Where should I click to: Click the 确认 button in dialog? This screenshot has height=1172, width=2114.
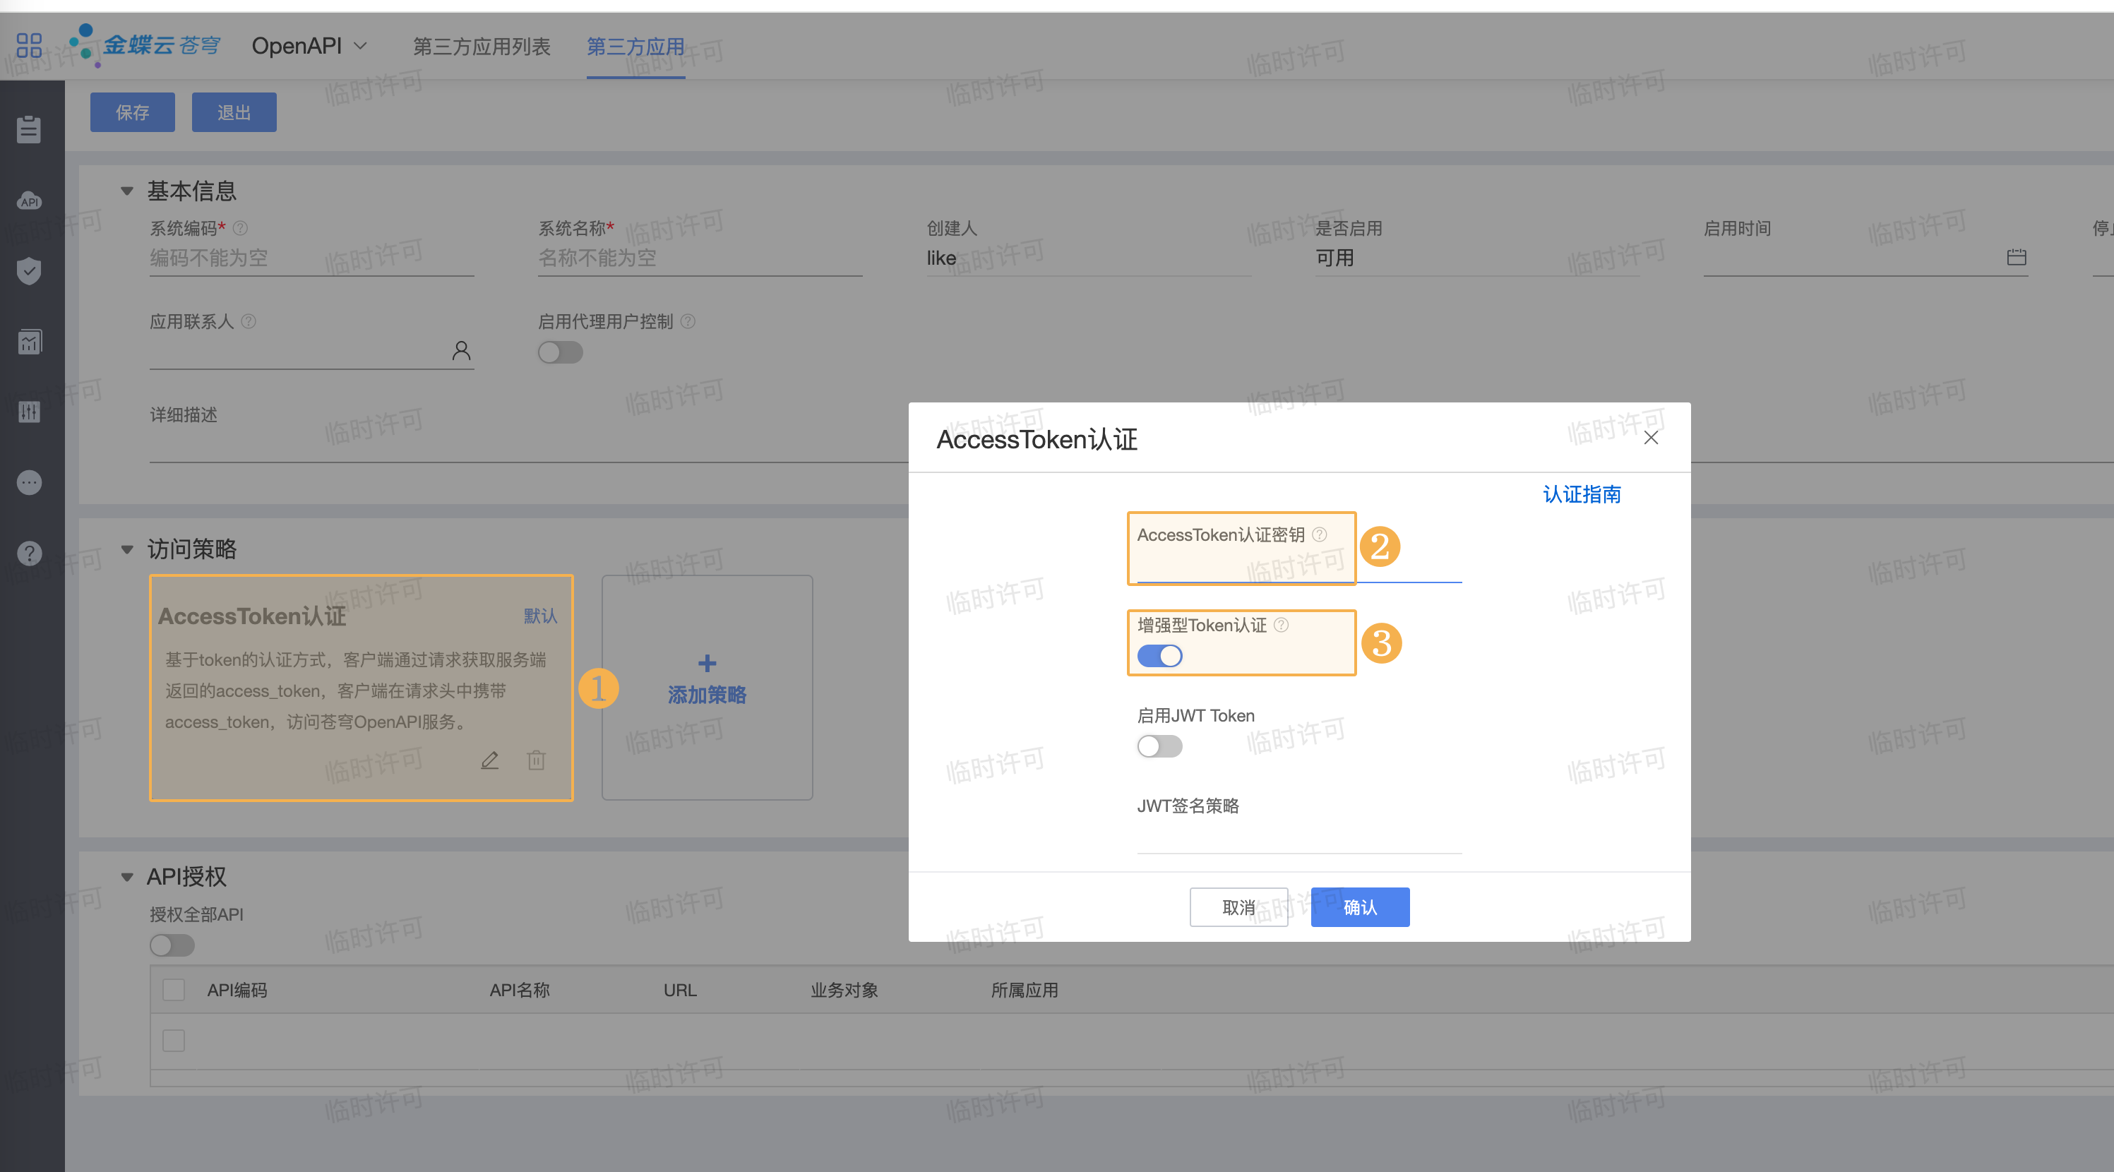1359,907
